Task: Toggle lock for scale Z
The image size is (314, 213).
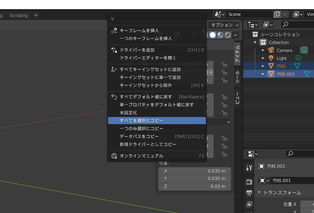Action: tap(224, 154)
